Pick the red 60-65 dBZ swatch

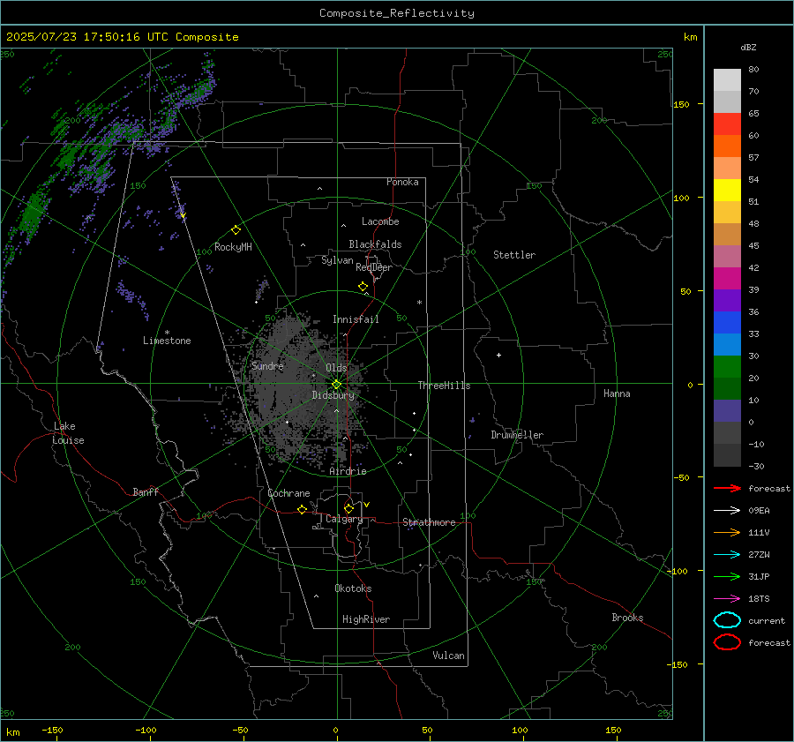(727, 124)
